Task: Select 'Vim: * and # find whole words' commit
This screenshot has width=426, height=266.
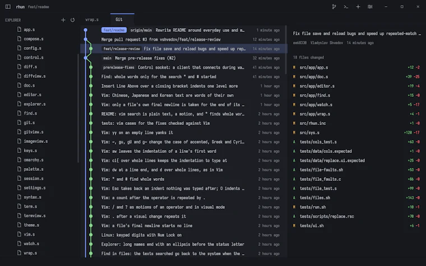Action: 183,179
